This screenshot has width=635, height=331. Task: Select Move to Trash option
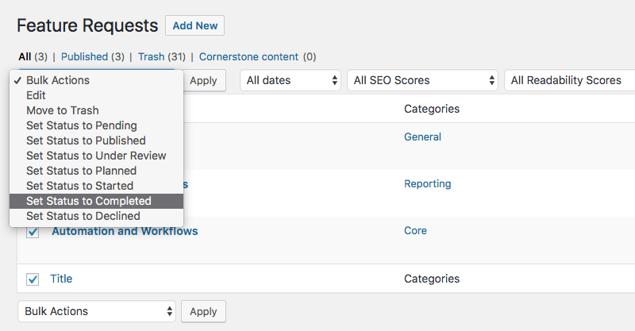coord(62,110)
